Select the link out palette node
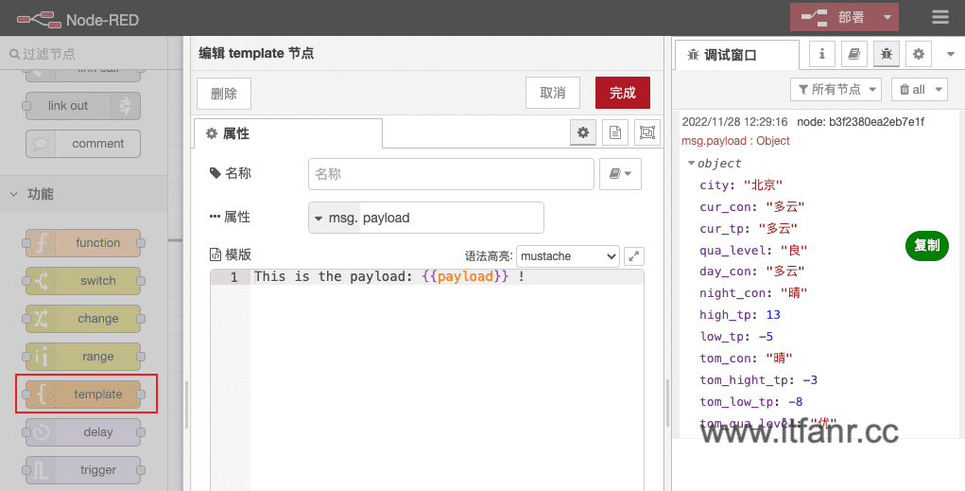The height and width of the screenshot is (491, 965). pyautogui.click(x=83, y=106)
